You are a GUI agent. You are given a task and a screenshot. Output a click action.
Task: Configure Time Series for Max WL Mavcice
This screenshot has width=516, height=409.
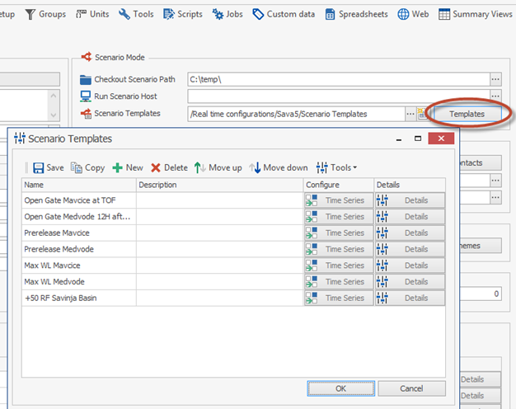(339, 266)
